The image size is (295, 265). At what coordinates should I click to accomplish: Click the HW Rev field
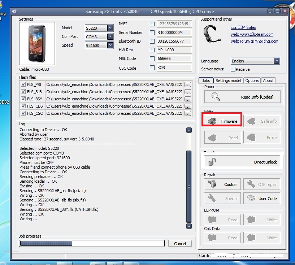(x=174, y=50)
